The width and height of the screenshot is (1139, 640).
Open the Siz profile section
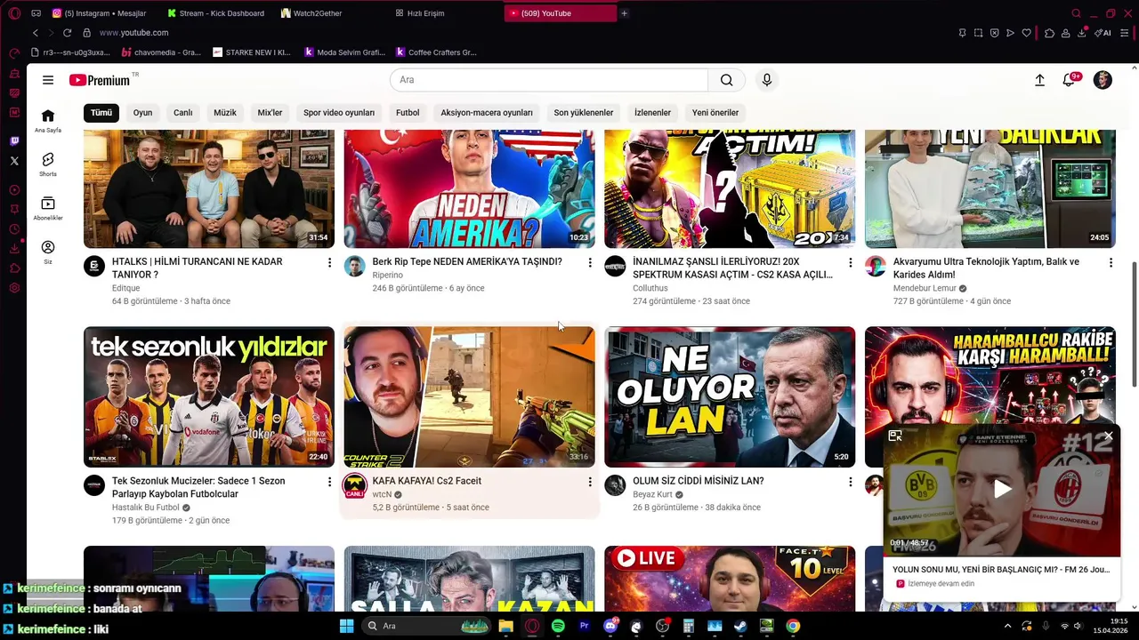pyautogui.click(x=48, y=252)
